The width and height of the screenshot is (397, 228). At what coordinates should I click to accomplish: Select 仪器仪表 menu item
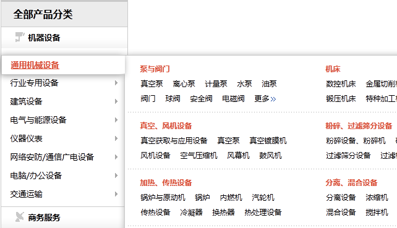pyautogui.click(x=26, y=138)
